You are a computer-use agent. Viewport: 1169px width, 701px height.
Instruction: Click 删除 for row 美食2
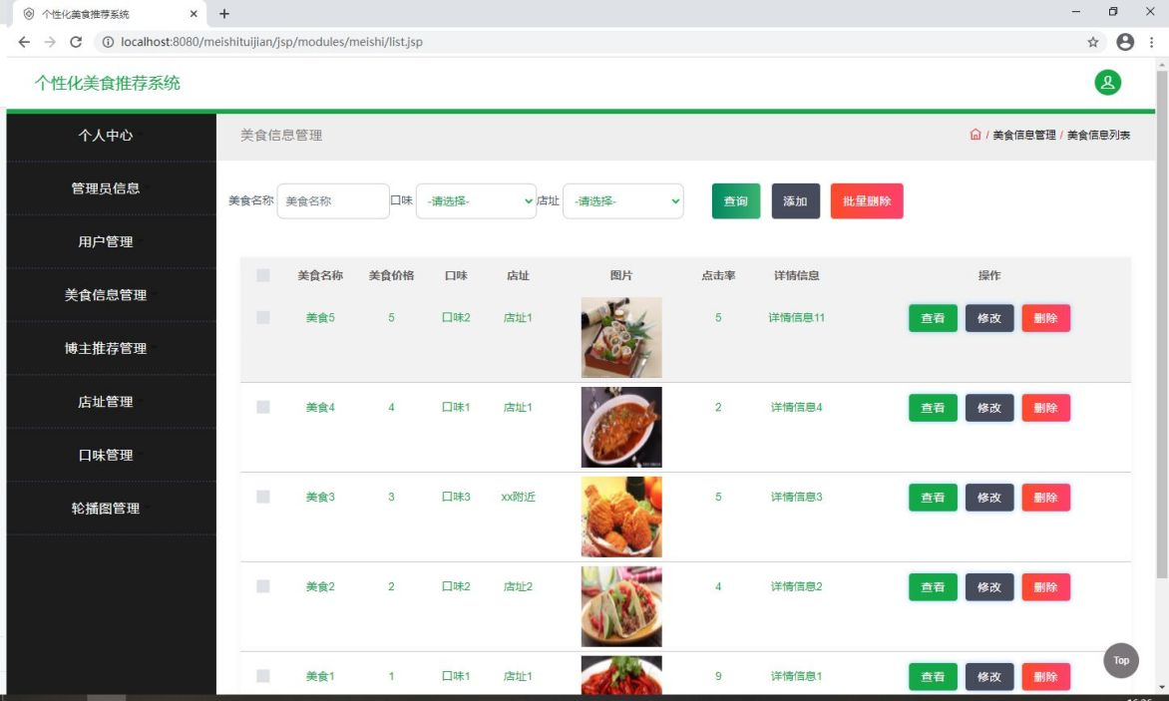click(x=1046, y=587)
